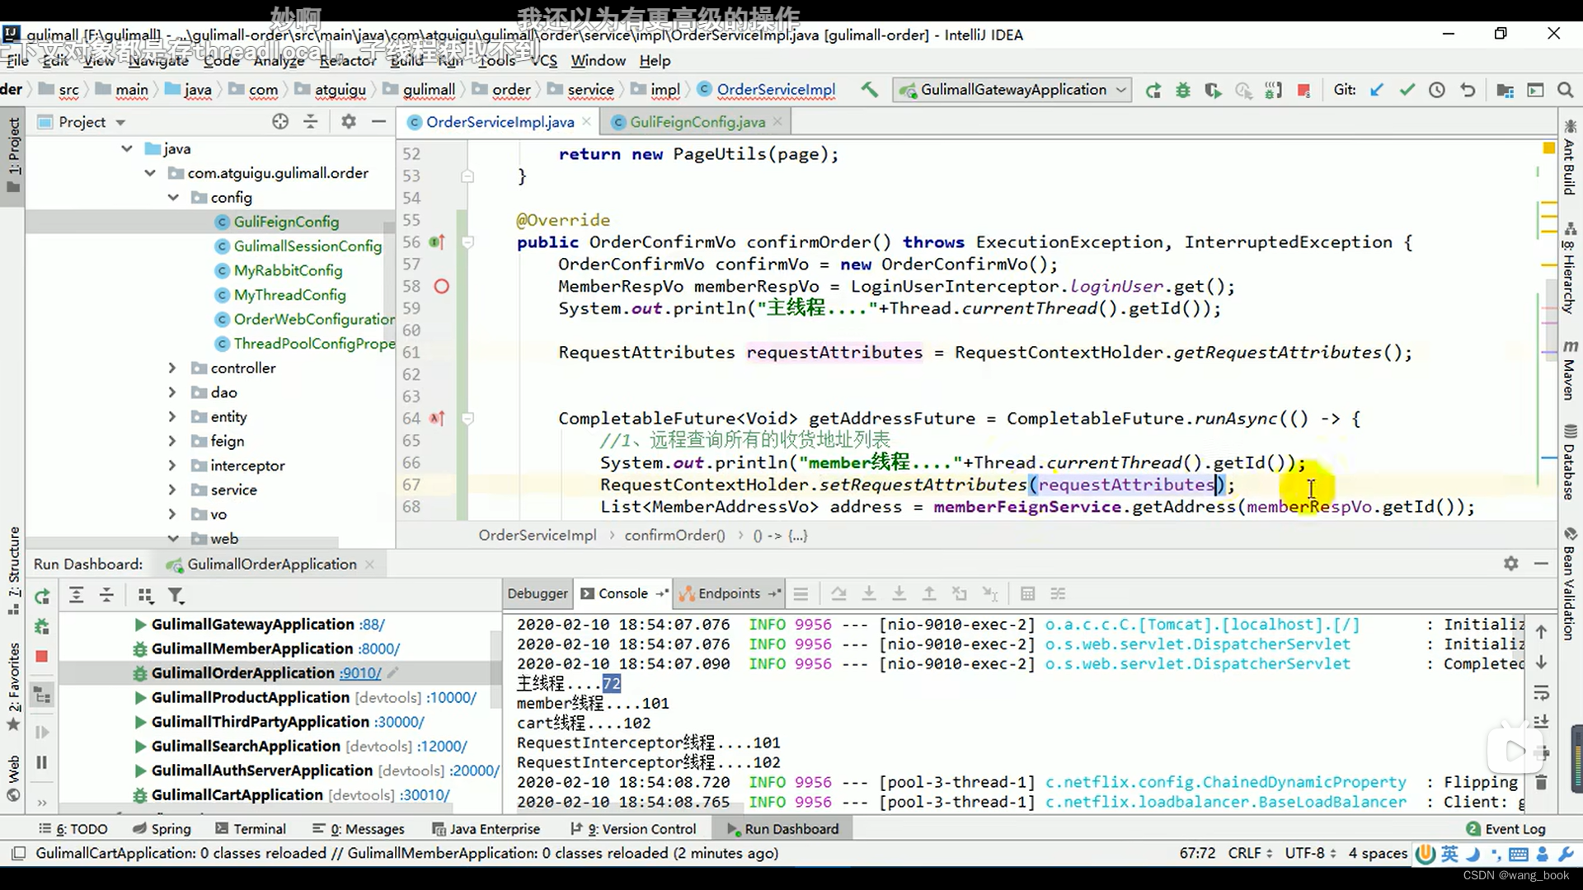
Task: Switch to the Endpoints tab
Action: [x=729, y=593]
